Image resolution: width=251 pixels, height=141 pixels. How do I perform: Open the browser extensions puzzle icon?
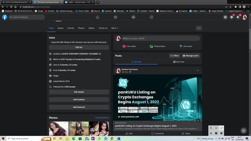pyautogui.click(x=235, y=7)
